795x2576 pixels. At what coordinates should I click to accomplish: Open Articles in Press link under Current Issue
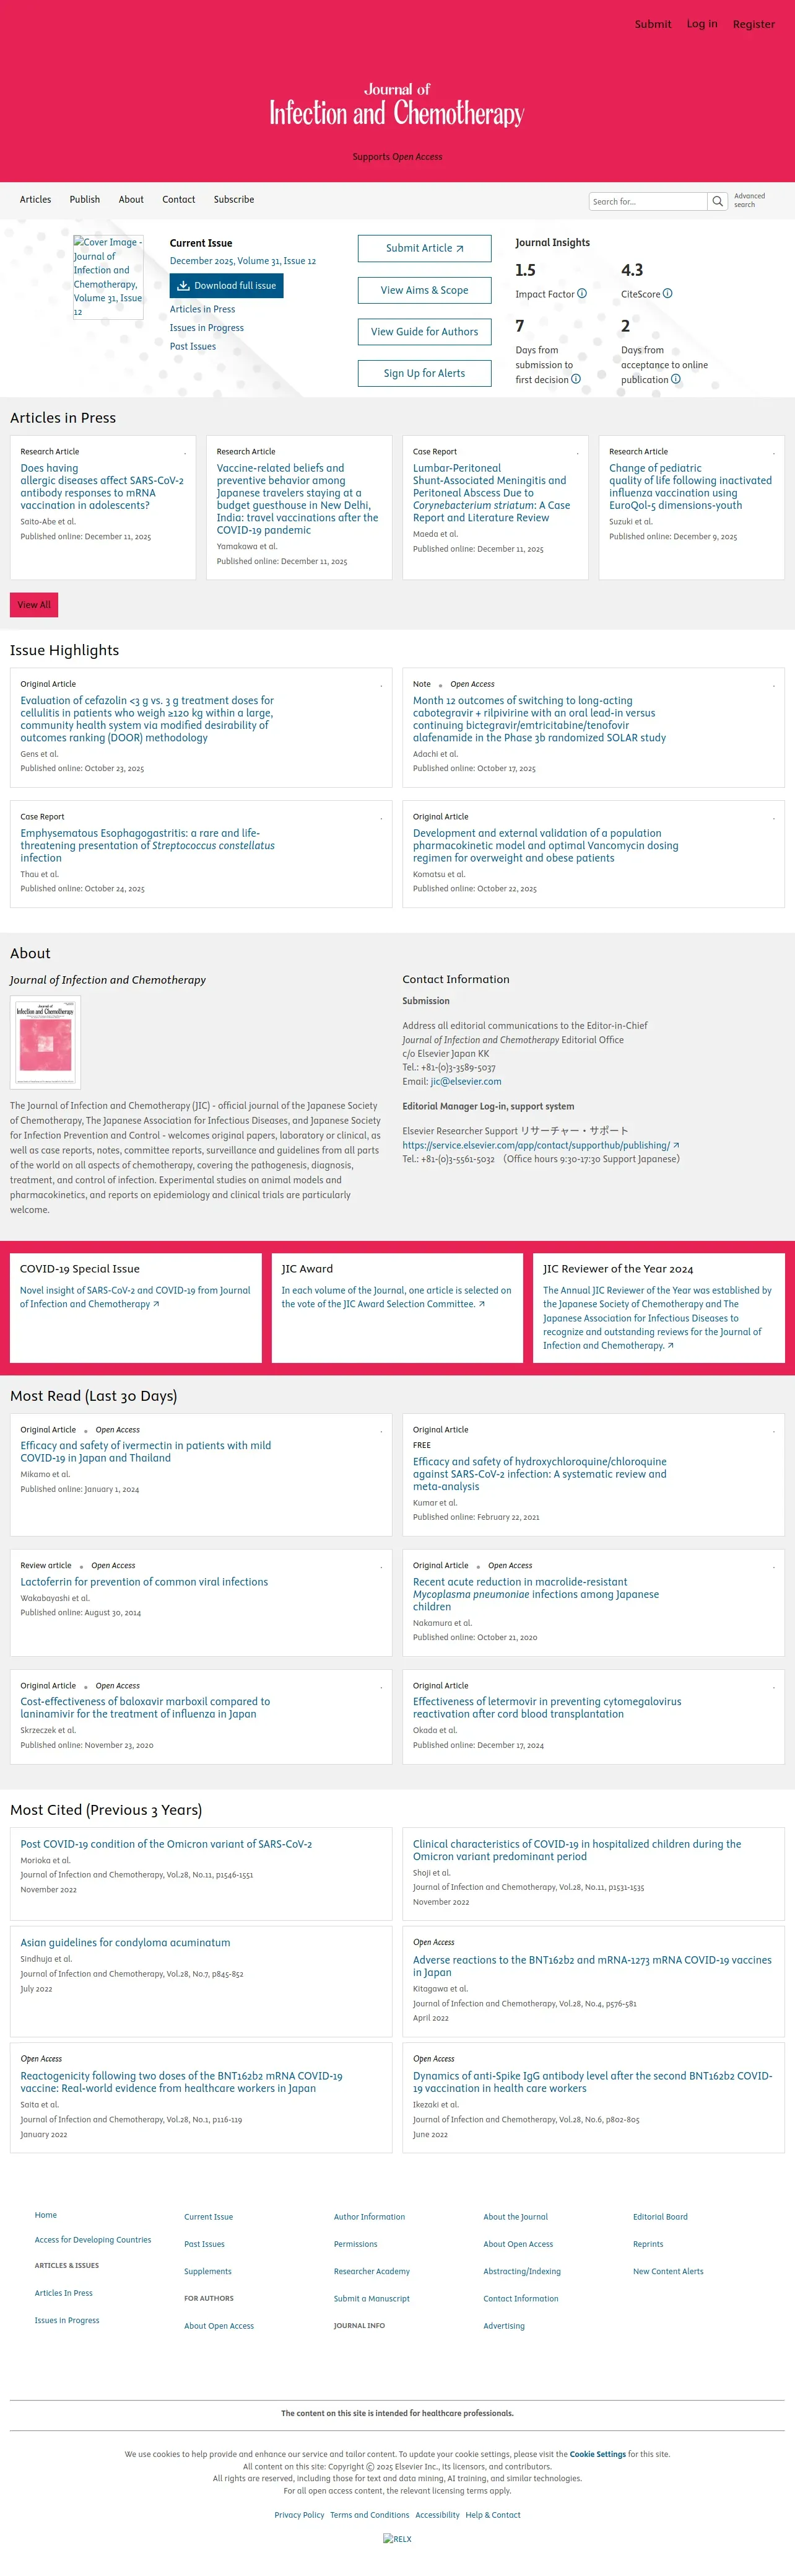[202, 309]
